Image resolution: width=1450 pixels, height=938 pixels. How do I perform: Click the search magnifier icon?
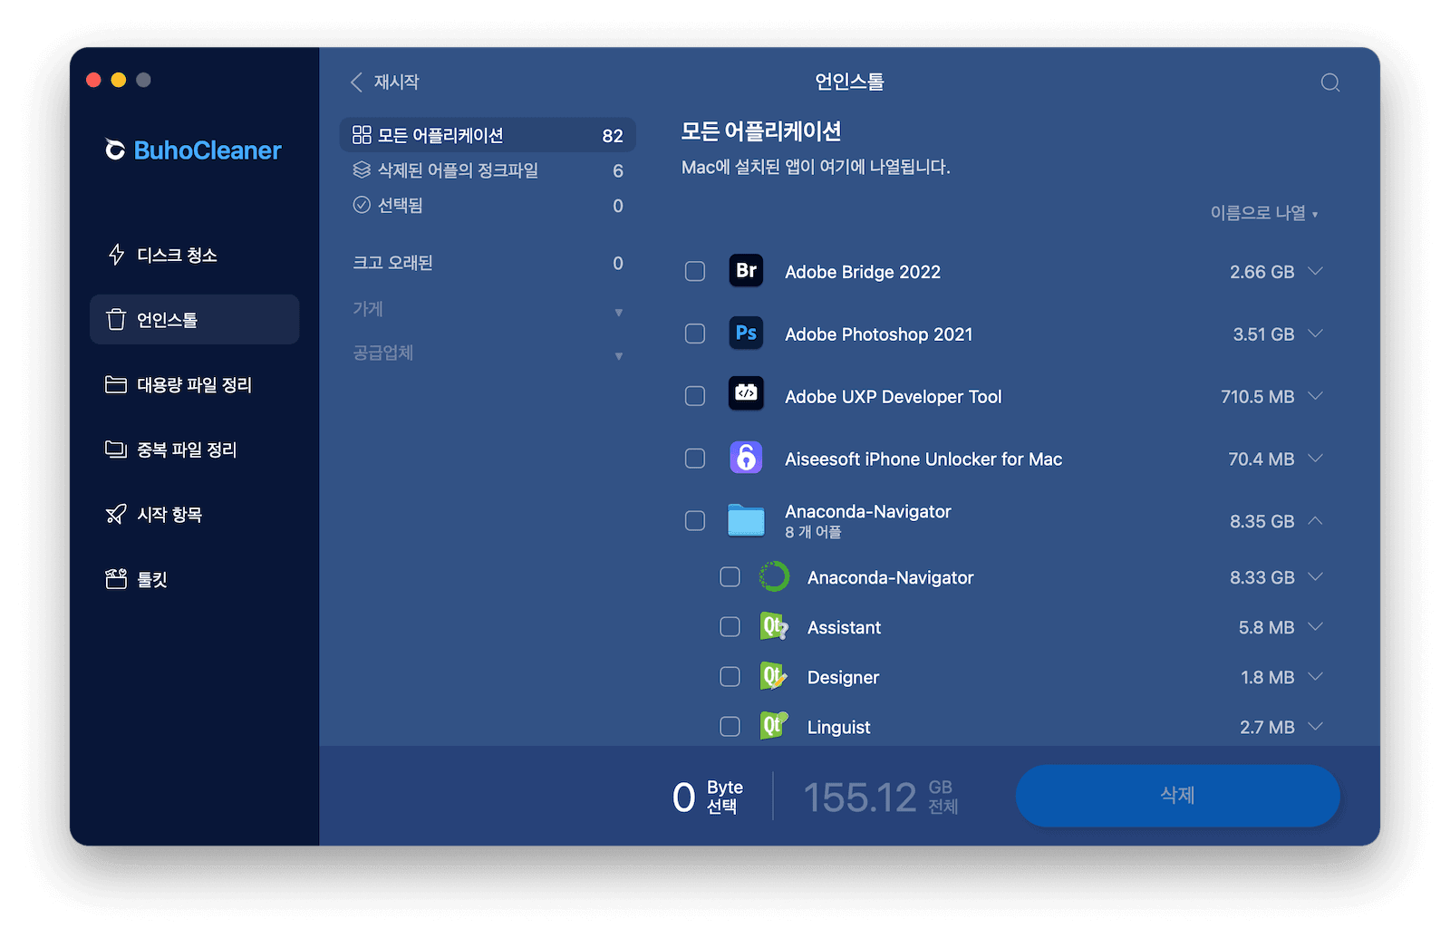click(x=1329, y=82)
